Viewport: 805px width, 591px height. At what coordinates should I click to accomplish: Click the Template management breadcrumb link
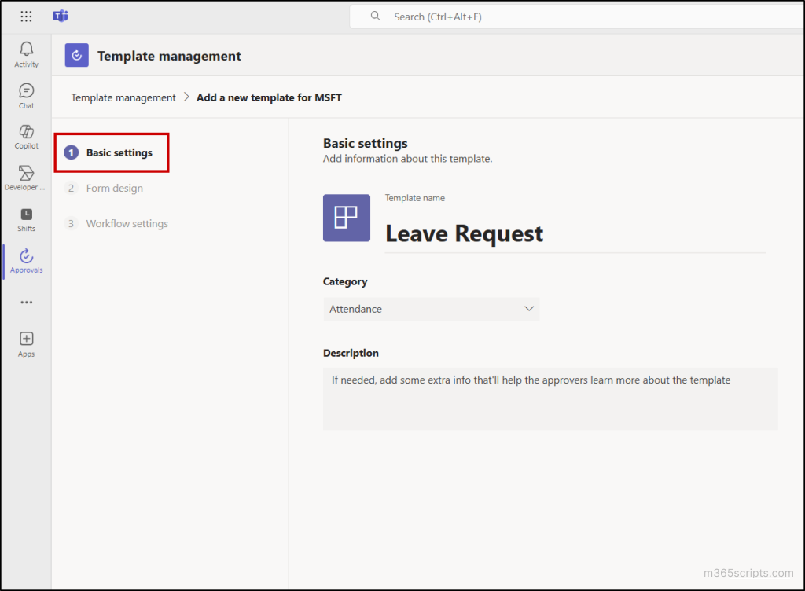(123, 97)
